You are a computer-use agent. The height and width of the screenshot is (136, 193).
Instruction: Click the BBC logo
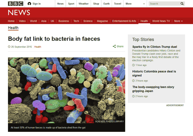coord(16,4)
